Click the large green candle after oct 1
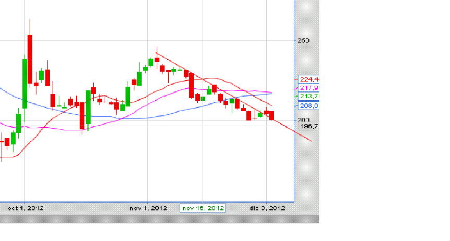This screenshot has width=450, height=241. tap(24, 83)
